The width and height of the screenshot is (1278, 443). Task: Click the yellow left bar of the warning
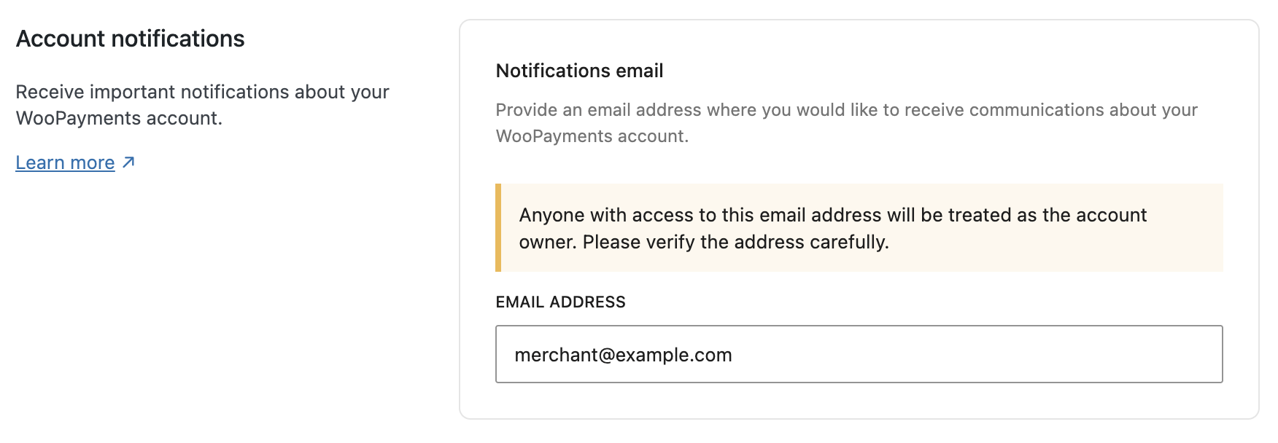tap(498, 228)
